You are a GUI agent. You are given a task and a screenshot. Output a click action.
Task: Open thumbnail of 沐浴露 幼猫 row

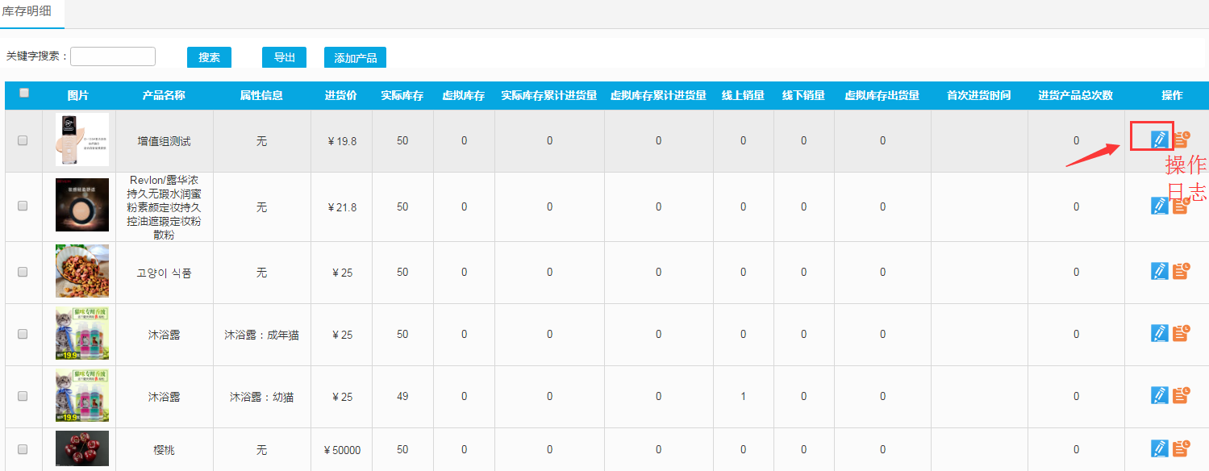[82, 396]
